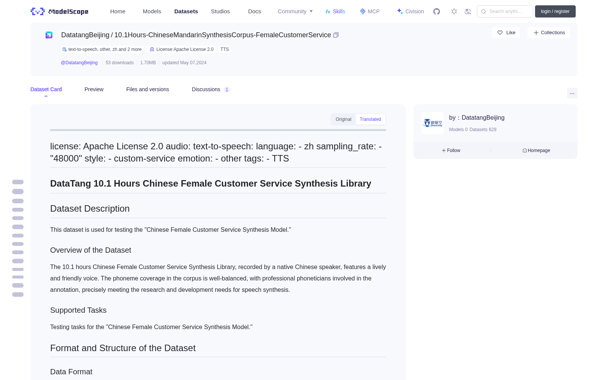Click the '53 downloads' text
Screen dimensions: 608x380
[x=120, y=63]
